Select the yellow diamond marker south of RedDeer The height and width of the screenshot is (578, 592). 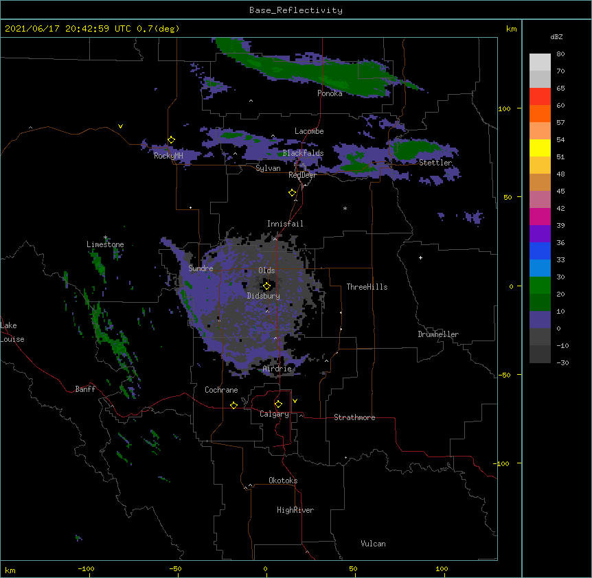pyautogui.click(x=293, y=193)
